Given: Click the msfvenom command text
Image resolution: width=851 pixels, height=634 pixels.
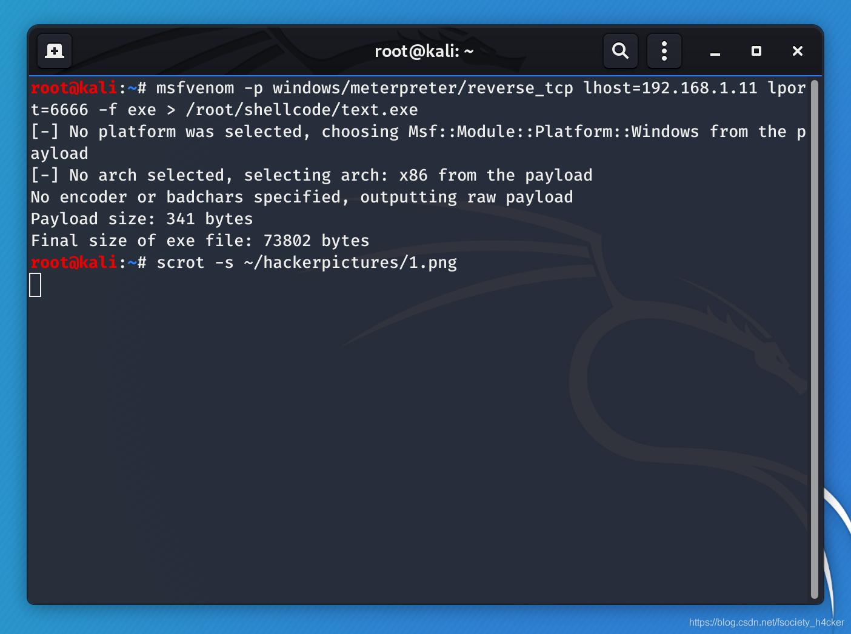Looking at the screenshot, I should point(195,88).
